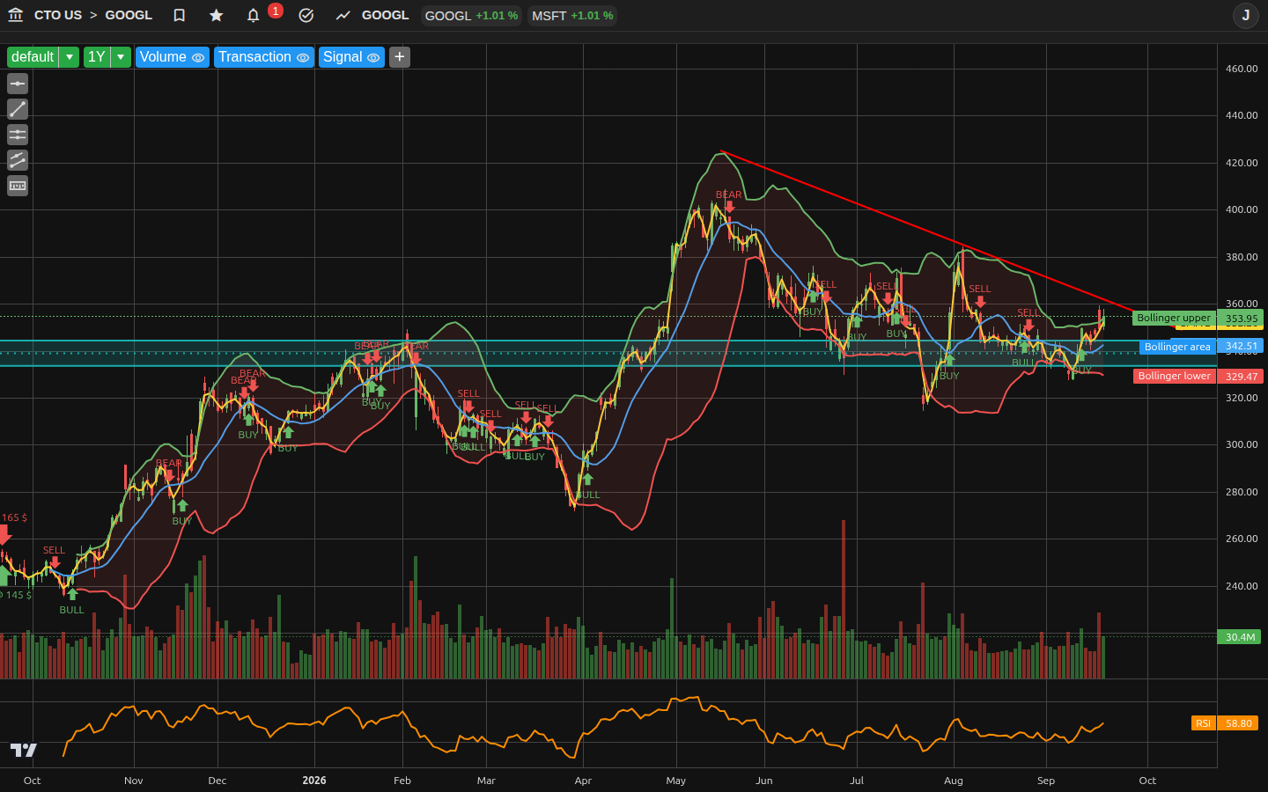The width and height of the screenshot is (1268, 792).
Task: Toggle visibility of the Signal indicator
Action: coord(373,57)
